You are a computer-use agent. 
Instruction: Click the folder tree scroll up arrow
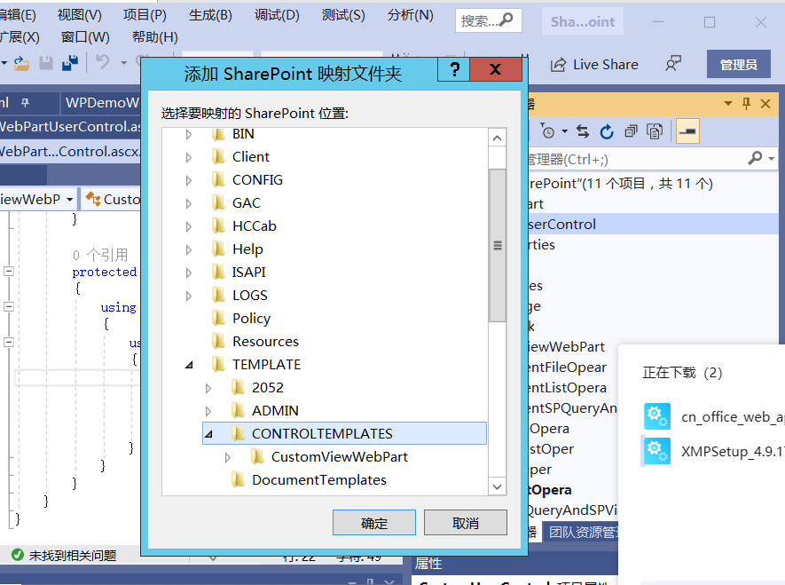pos(497,138)
